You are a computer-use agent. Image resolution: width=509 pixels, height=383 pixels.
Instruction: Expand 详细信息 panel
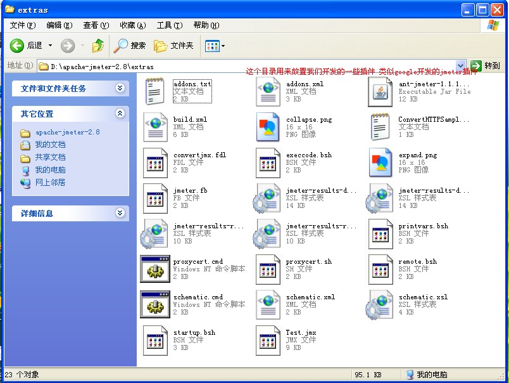(x=120, y=212)
